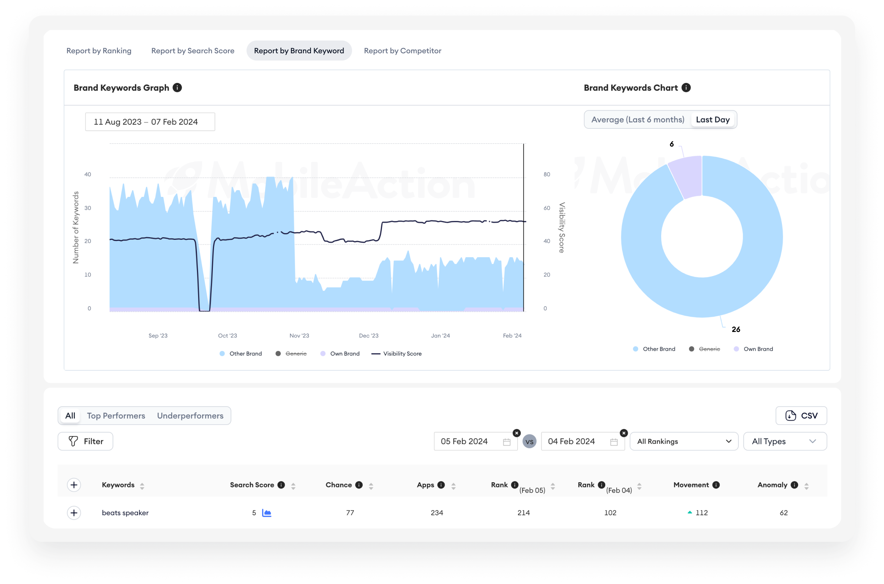Open the graph date range picker
Image resolution: width=884 pixels, height=584 pixels.
(x=150, y=122)
